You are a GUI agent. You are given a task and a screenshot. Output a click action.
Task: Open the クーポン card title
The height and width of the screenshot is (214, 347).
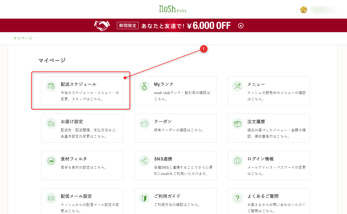pyautogui.click(x=163, y=122)
